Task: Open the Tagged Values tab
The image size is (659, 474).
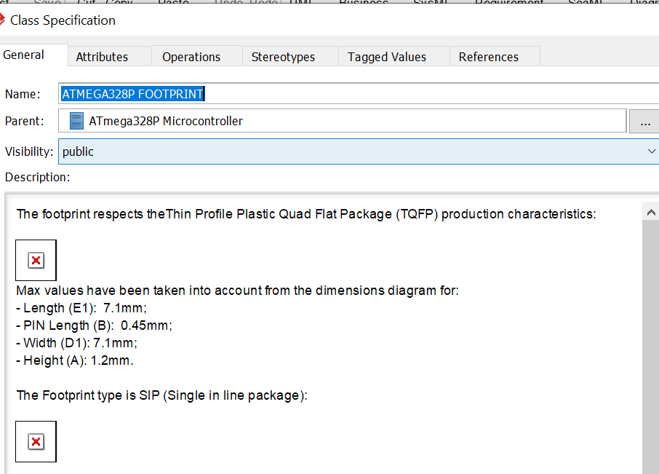Action: click(394, 57)
